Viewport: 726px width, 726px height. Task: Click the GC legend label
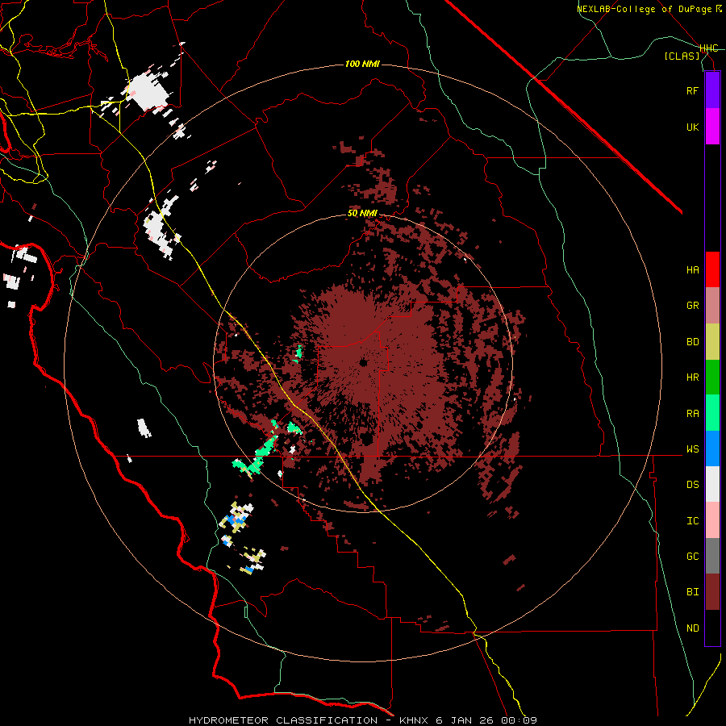coord(693,557)
